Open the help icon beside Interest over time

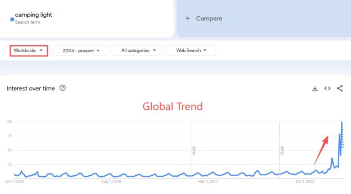point(63,88)
